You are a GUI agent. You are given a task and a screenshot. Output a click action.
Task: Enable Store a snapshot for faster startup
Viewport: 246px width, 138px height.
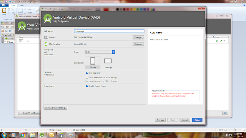(x=87, y=77)
